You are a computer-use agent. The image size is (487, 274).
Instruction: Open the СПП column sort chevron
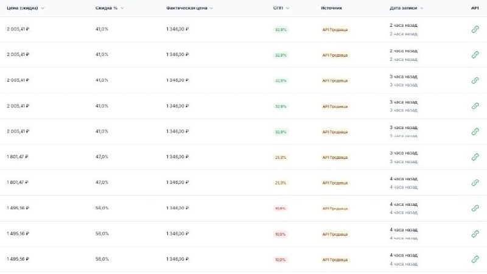[287, 8]
